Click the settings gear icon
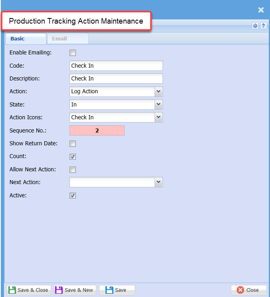270x297 pixels. point(256,26)
